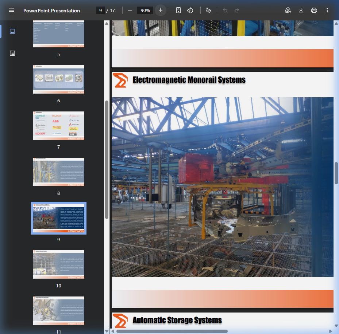Click the page number input field

[100, 10]
